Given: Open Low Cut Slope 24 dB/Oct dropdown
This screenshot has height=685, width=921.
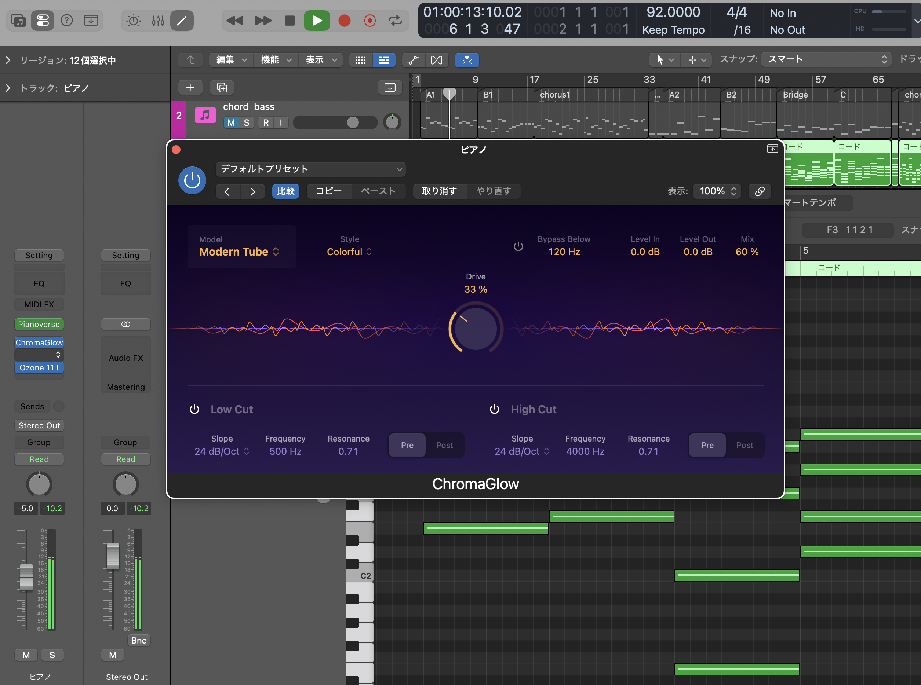Looking at the screenshot, I should pos(222,451).
